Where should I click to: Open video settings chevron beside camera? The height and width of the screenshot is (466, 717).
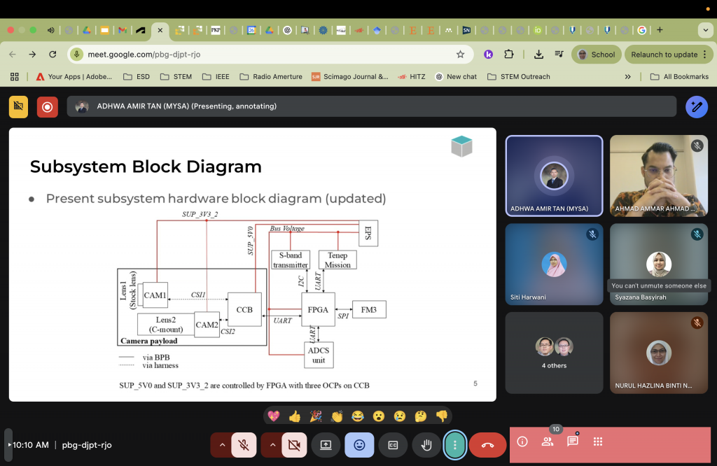272,444
